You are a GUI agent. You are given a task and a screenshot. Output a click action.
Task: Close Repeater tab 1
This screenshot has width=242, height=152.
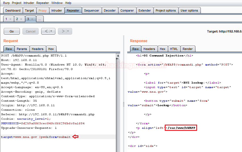pos(10,19)
